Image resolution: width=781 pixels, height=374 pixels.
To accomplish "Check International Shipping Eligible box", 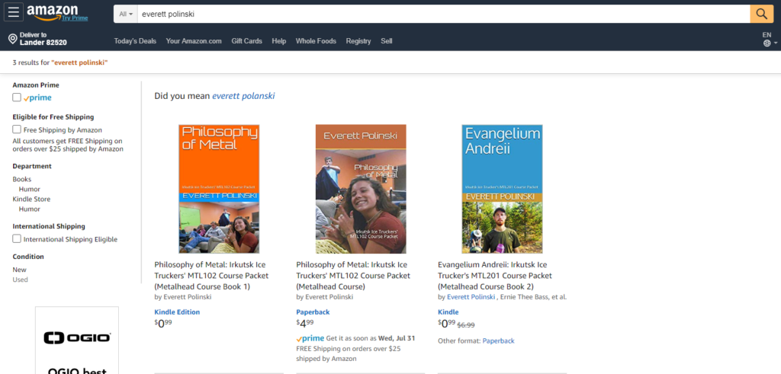I will (x=17, y=238).
